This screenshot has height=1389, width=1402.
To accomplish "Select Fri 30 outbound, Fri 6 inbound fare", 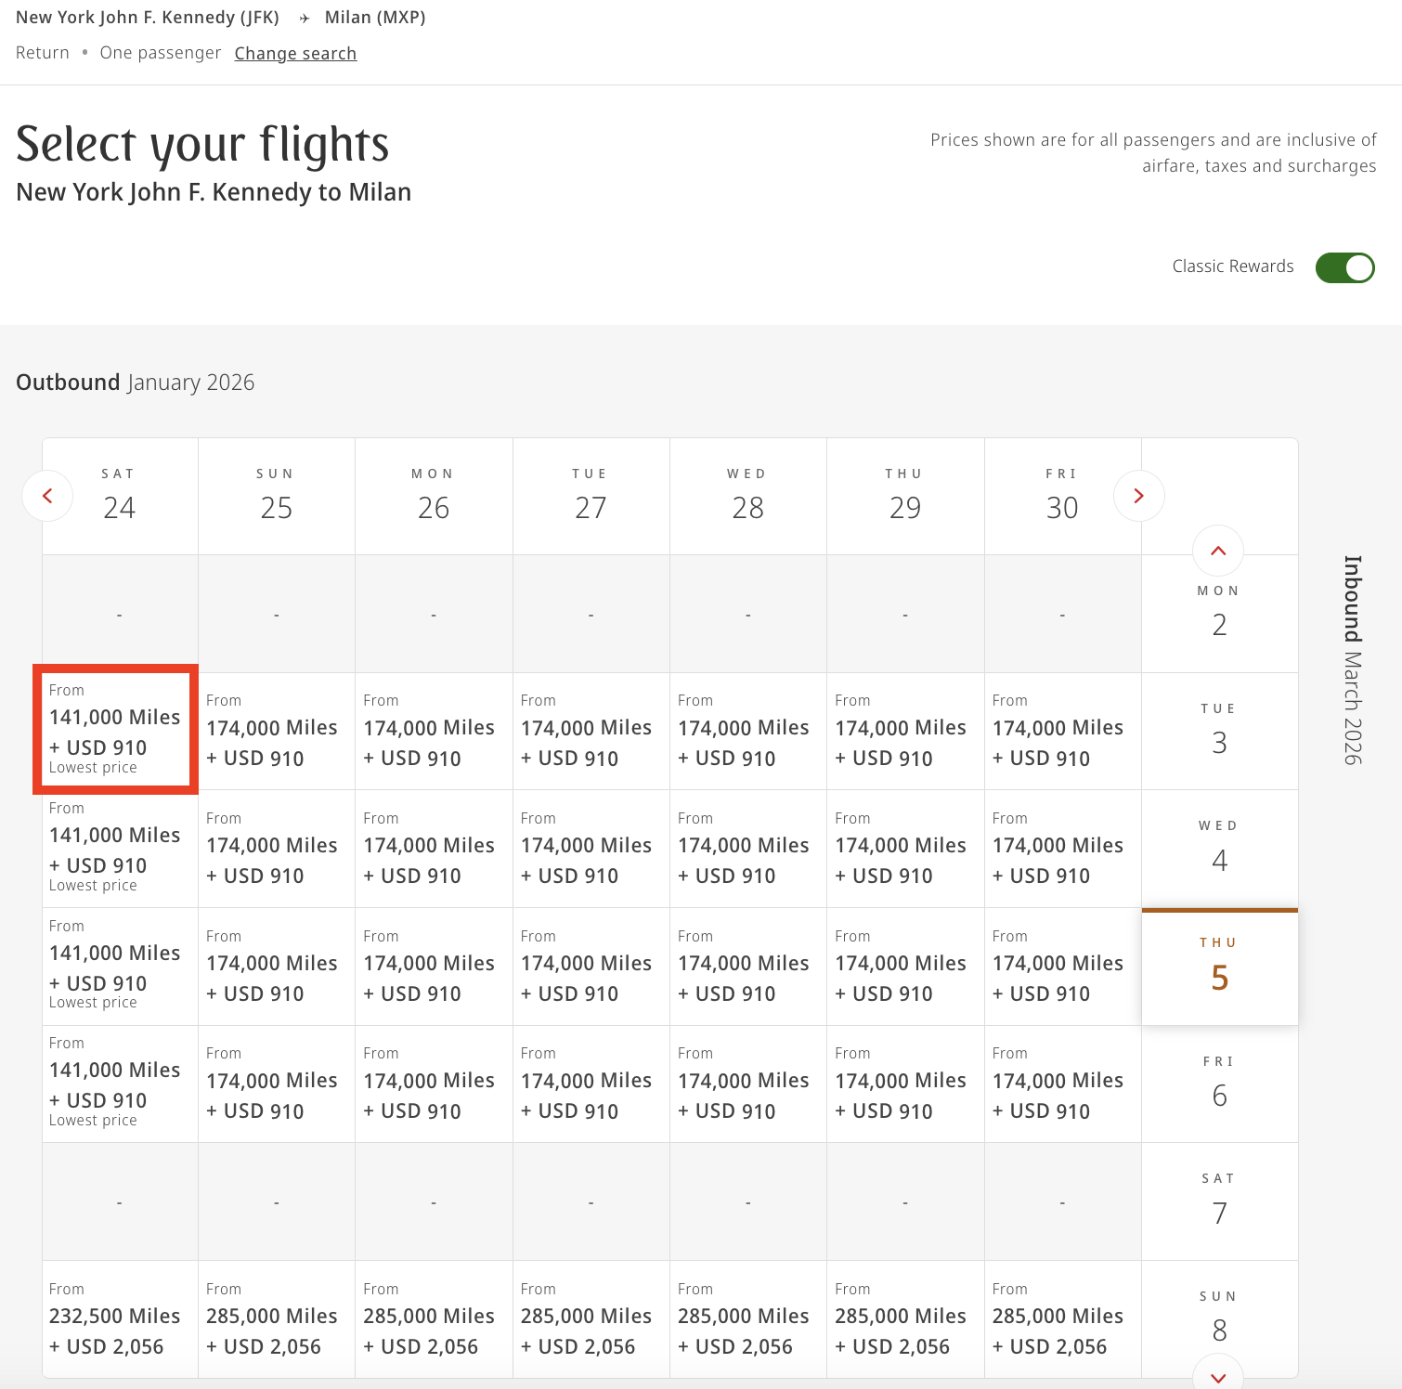I will (1062, 1084).
